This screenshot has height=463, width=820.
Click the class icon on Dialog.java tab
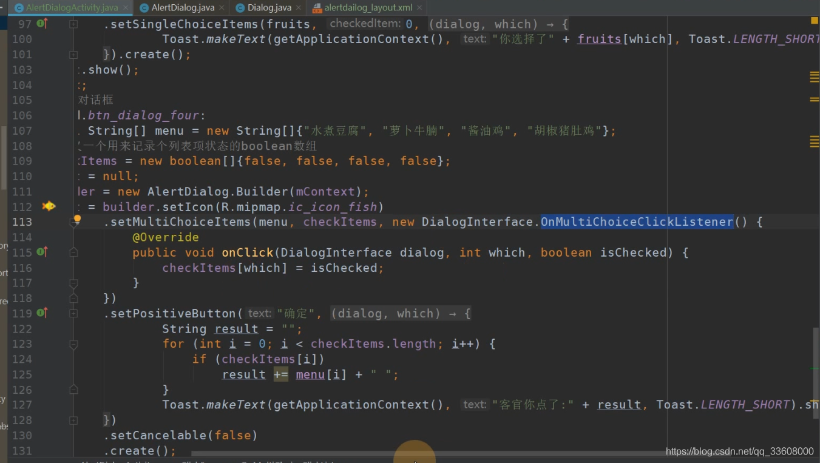tap(240, 8)
